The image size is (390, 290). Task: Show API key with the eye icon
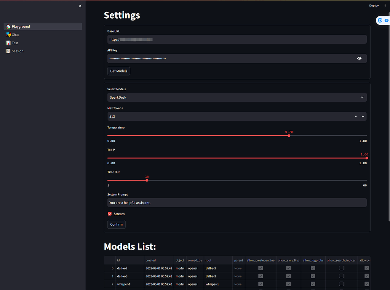pyautogui.click(x=359, y=59)
